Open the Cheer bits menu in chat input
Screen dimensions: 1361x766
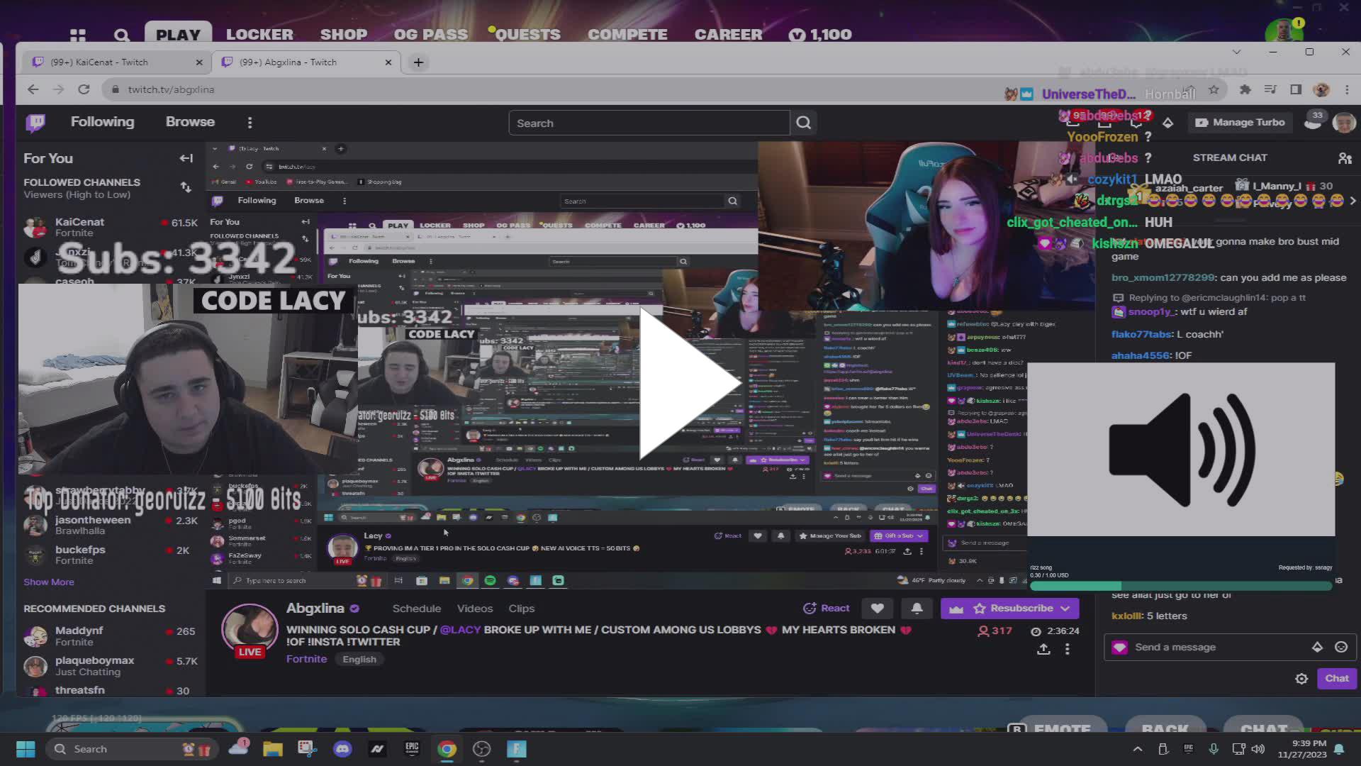click(x=1318, y=647)
